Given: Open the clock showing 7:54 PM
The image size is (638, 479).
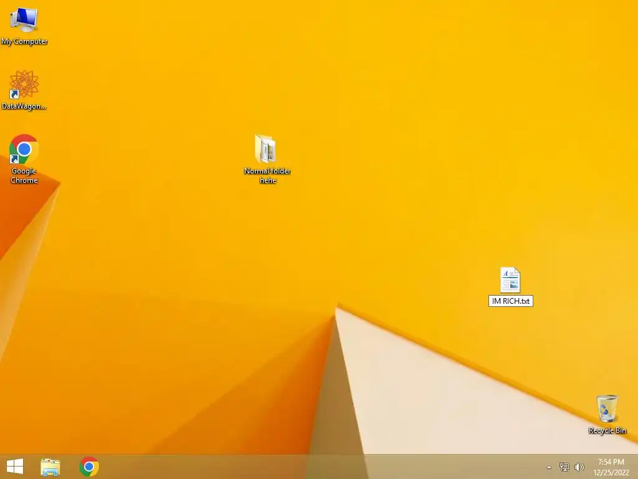Looking at the screenshot, I should click(611, 467).
